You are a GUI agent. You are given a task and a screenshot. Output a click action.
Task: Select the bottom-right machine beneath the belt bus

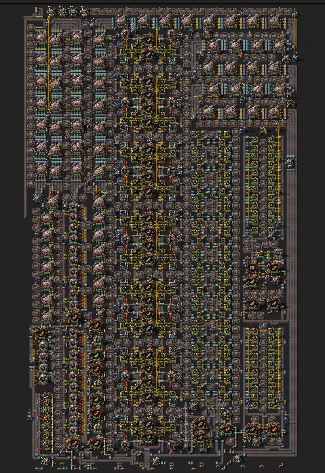click(237, 458)
